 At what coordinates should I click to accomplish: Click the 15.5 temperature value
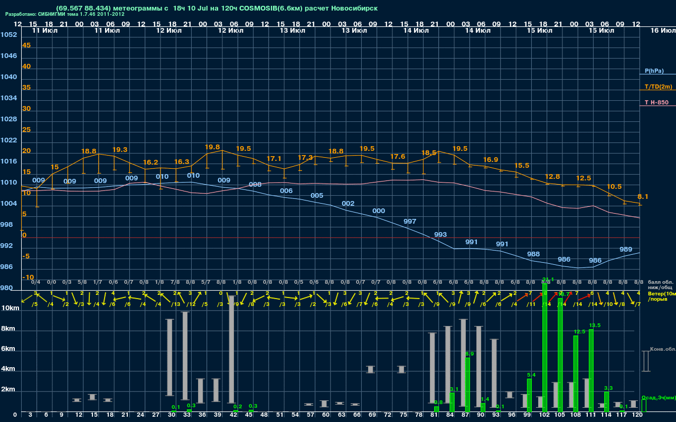click(x=522, y=166)
